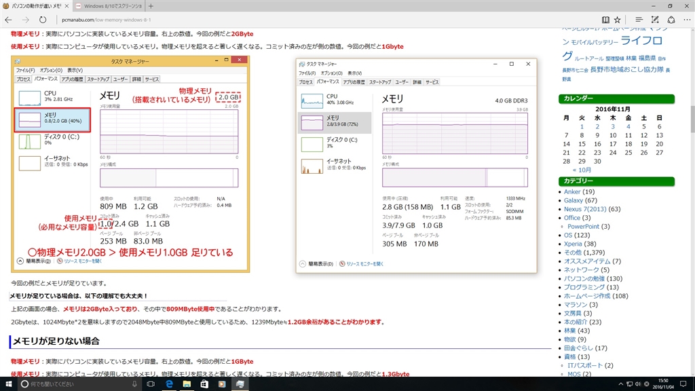This screenshot has height=391, width=695.
Task: Click the browser vertical scrollbar thumb
Action: click(x=692, y=119)
